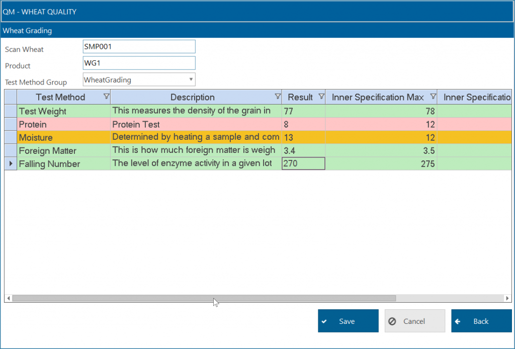
Task: Save the wheat grading results
Action: click(348, 321)
